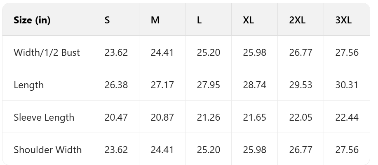Select the M column header
Viewport: 378px width, 165px height.
pos(155,20)
